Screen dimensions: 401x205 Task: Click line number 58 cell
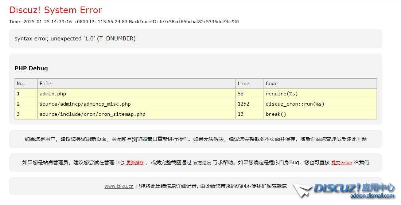point(250,94)
